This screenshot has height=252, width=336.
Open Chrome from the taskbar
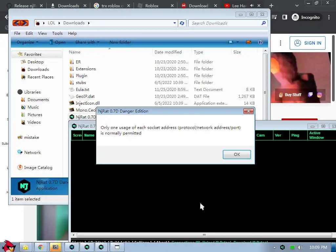click(x=40, y=247)
